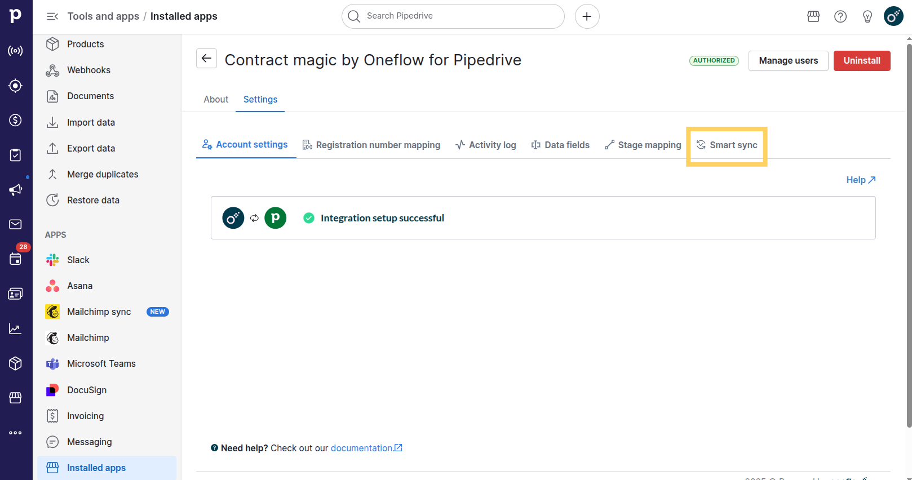Image resolution: width=912 pixels, height=480 pixels.
Task: Click the back arrow button
Action: tap(206, 59)
